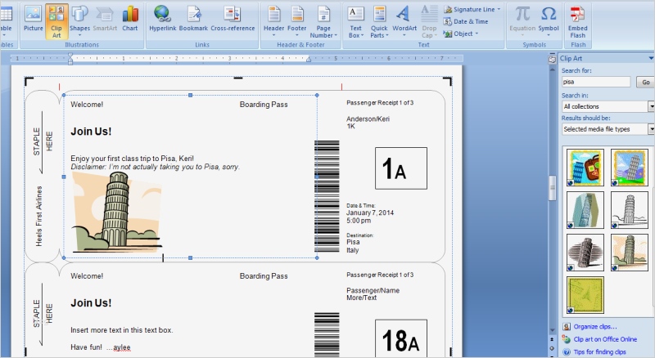Image resolution: width=655 pixels, height=358 pixels.
Task: Click 'Heels First Airlines' vertical text
Action: pos(38,216)
